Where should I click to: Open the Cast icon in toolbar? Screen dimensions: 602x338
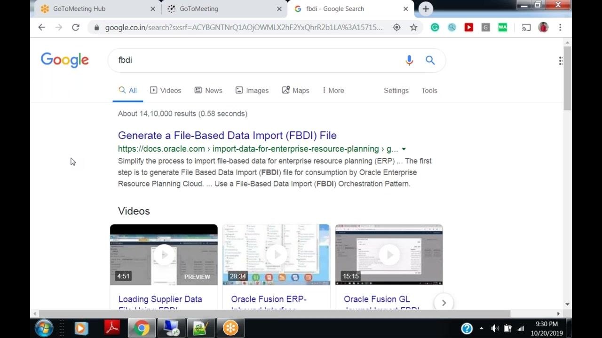coord(526,28)
